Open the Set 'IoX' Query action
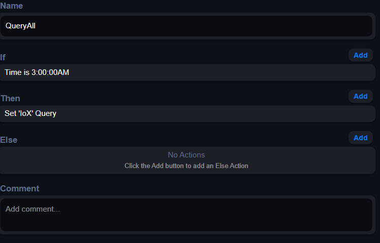380x243 pixels. pos(187,113)
